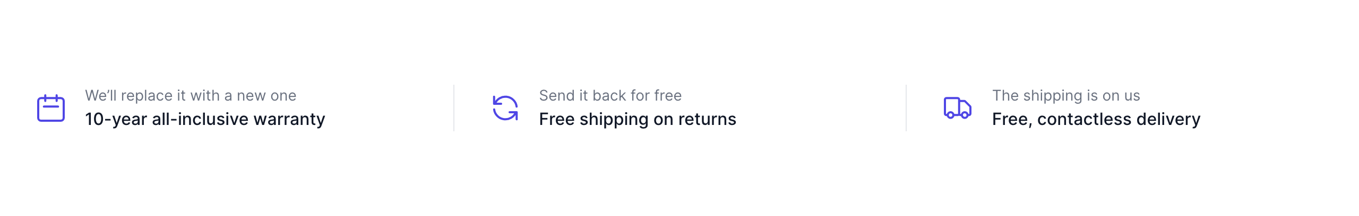Select "10-year all-inclusive warranty" heading
The width and height of the screenshot is (1359, 216).
[205, 119]
